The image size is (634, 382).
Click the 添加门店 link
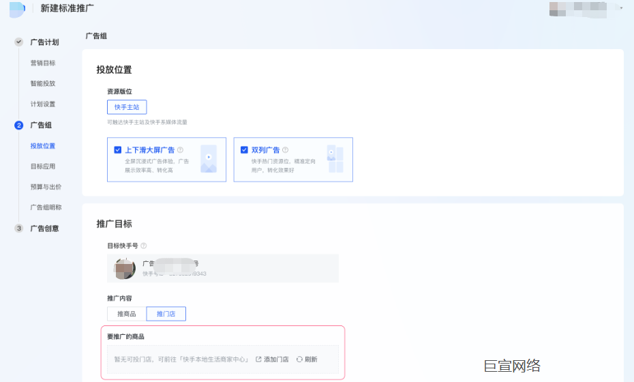[x=276, y=359]
